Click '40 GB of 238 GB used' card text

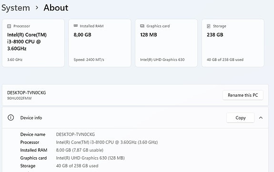pos(225,60)
